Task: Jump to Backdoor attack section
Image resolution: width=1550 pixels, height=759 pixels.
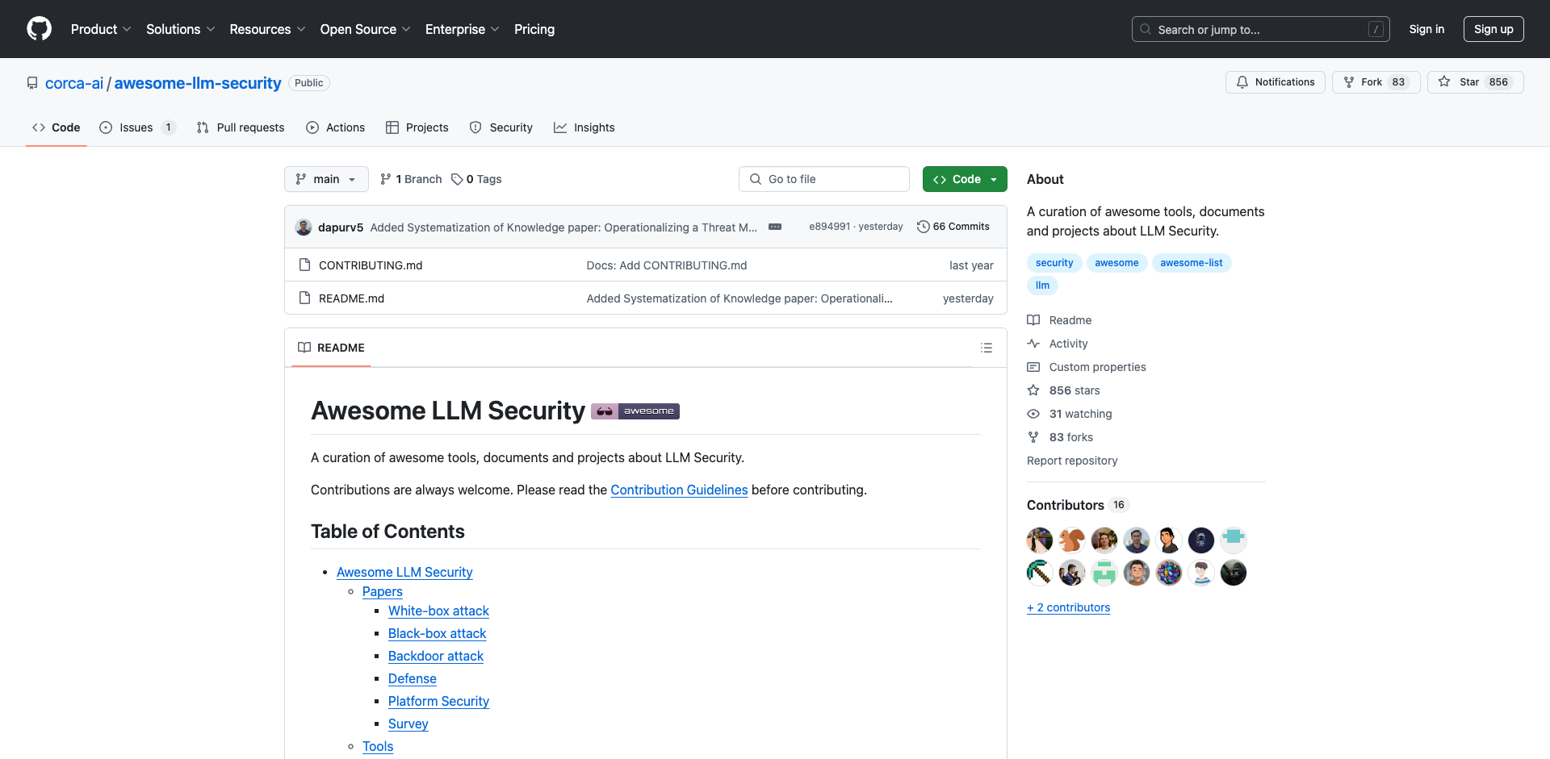Action: point(436,656)
